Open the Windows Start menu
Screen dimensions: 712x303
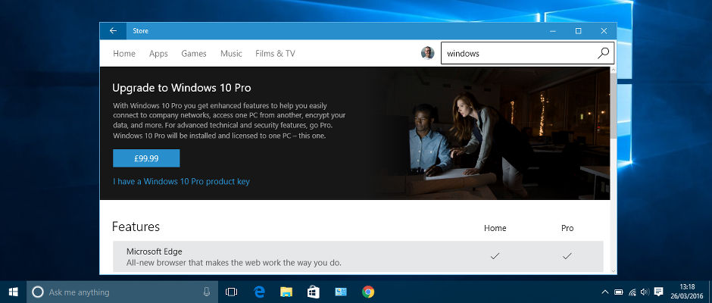coord(13,292)
